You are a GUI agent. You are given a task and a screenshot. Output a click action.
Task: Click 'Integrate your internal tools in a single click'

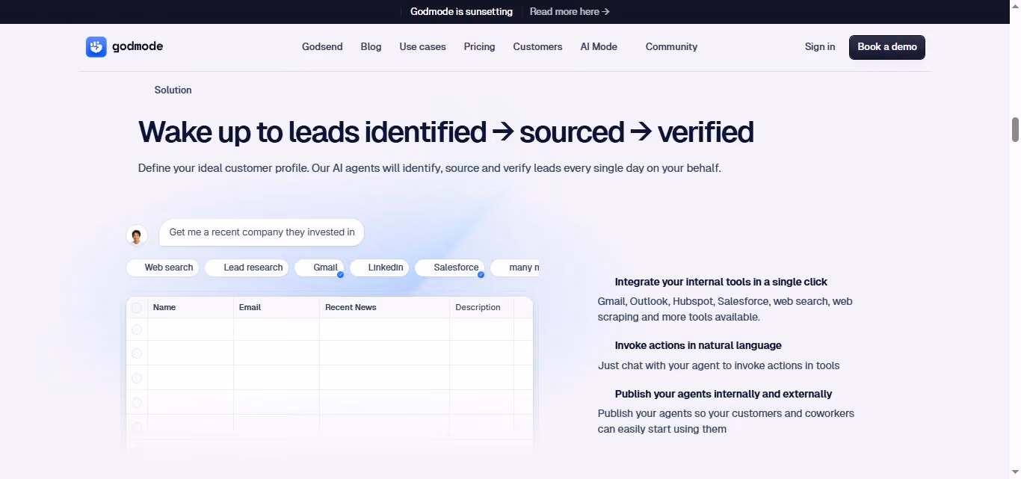pos(721,282)
